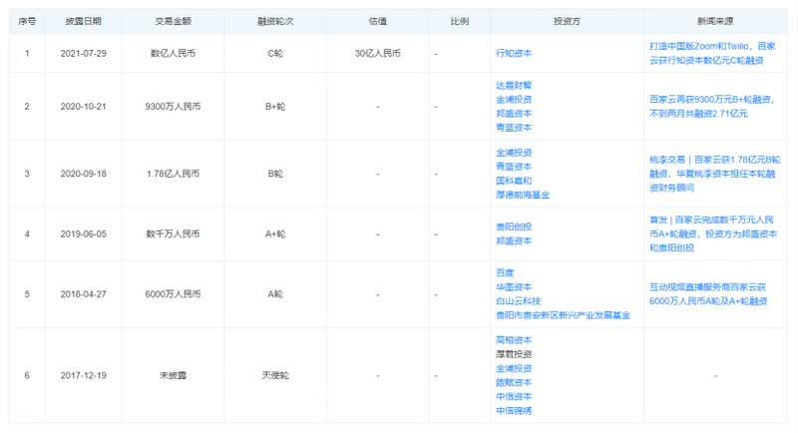Viewport: 798px width, 433px height.
Task: Open the 9300万元B+轮融资 news article
Action: [711, 107]
